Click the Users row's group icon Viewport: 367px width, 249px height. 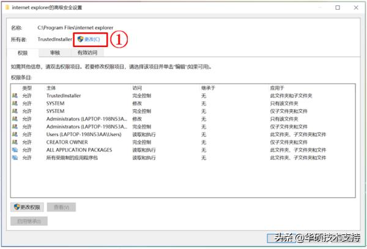pyautogui.click(x=15, y=134)
